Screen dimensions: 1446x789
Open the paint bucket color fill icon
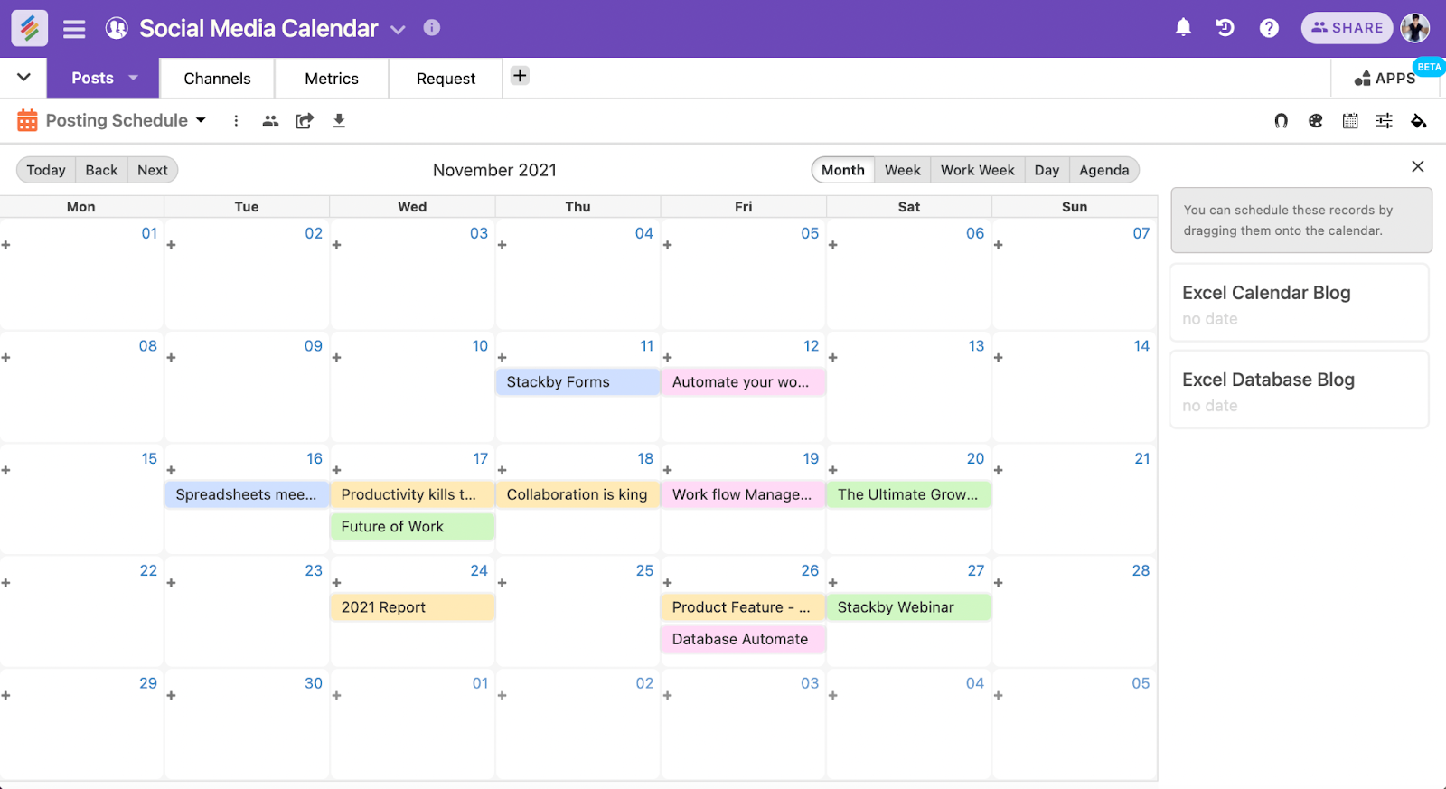[x=1419, y=121]
